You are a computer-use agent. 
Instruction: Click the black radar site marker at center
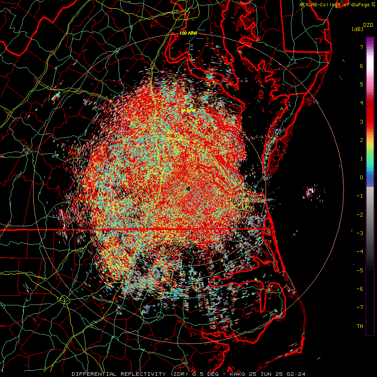tap(188, 188)
